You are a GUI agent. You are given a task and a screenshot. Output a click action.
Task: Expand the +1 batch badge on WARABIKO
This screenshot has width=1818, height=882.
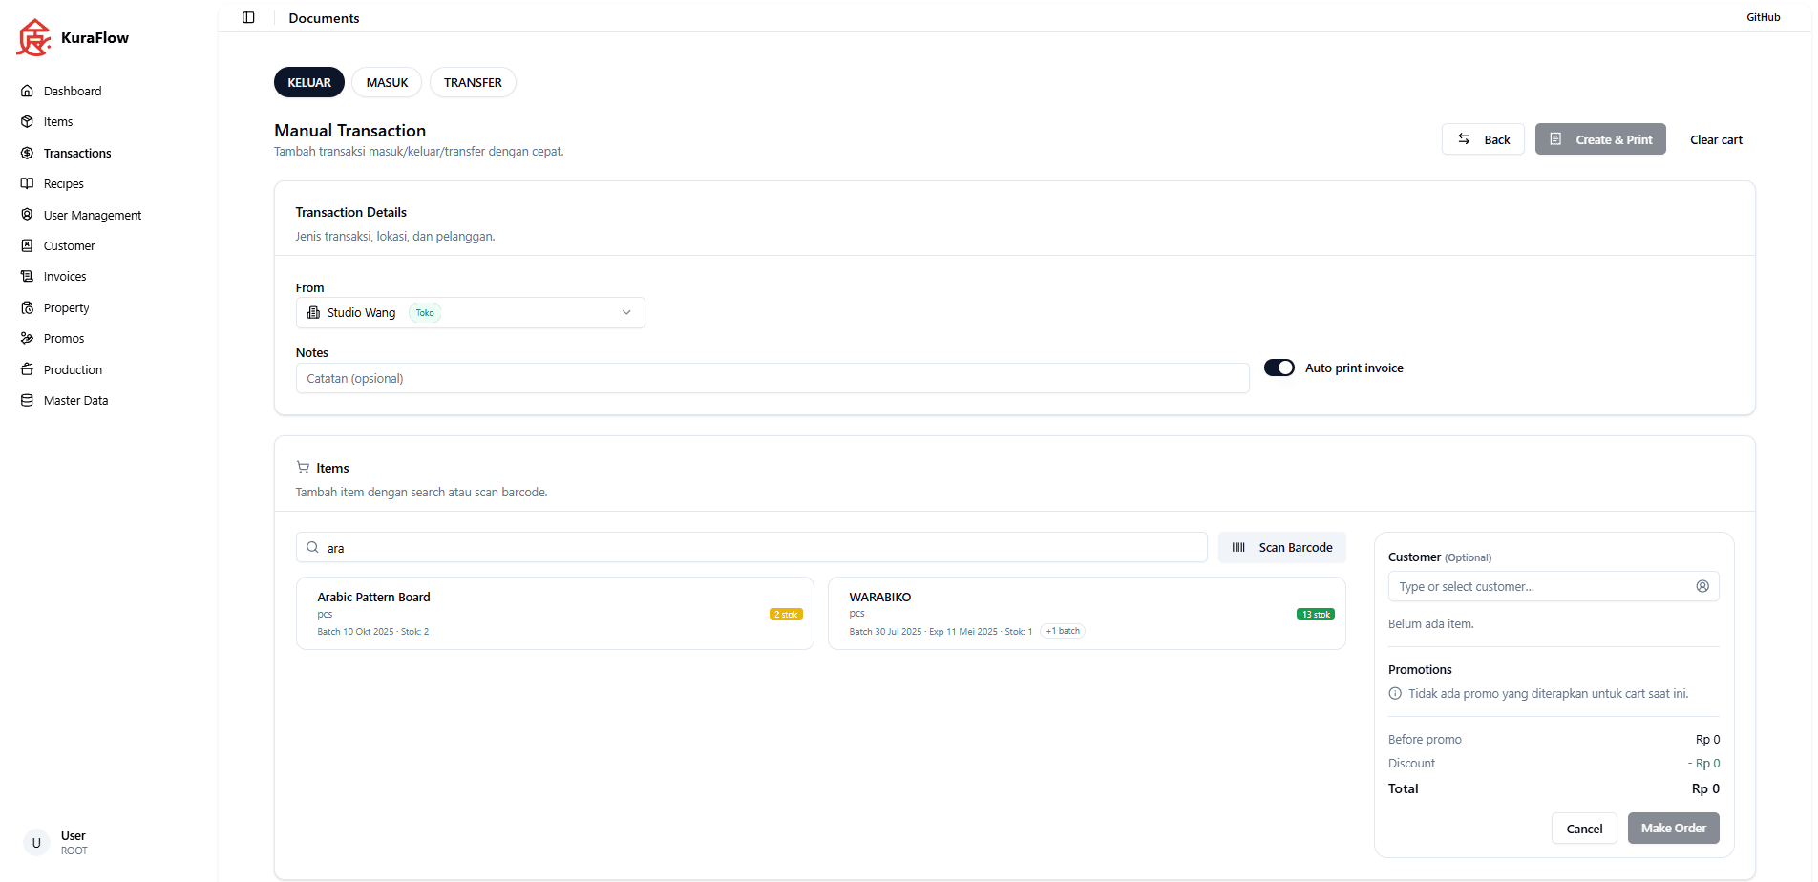click(x=1062, y=631)
